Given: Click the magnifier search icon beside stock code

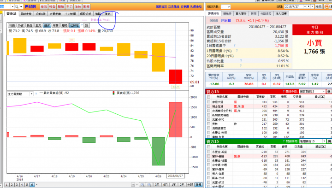Looking at the screenshot, I should coord(17,7).
